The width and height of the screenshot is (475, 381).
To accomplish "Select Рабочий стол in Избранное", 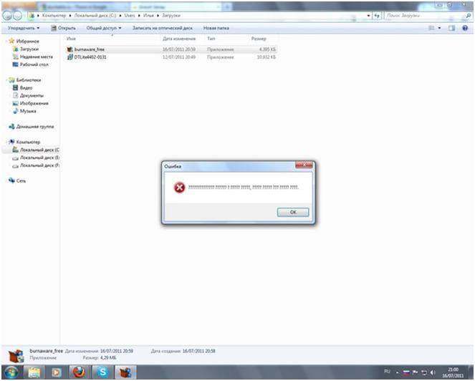I will coord(34,64).
